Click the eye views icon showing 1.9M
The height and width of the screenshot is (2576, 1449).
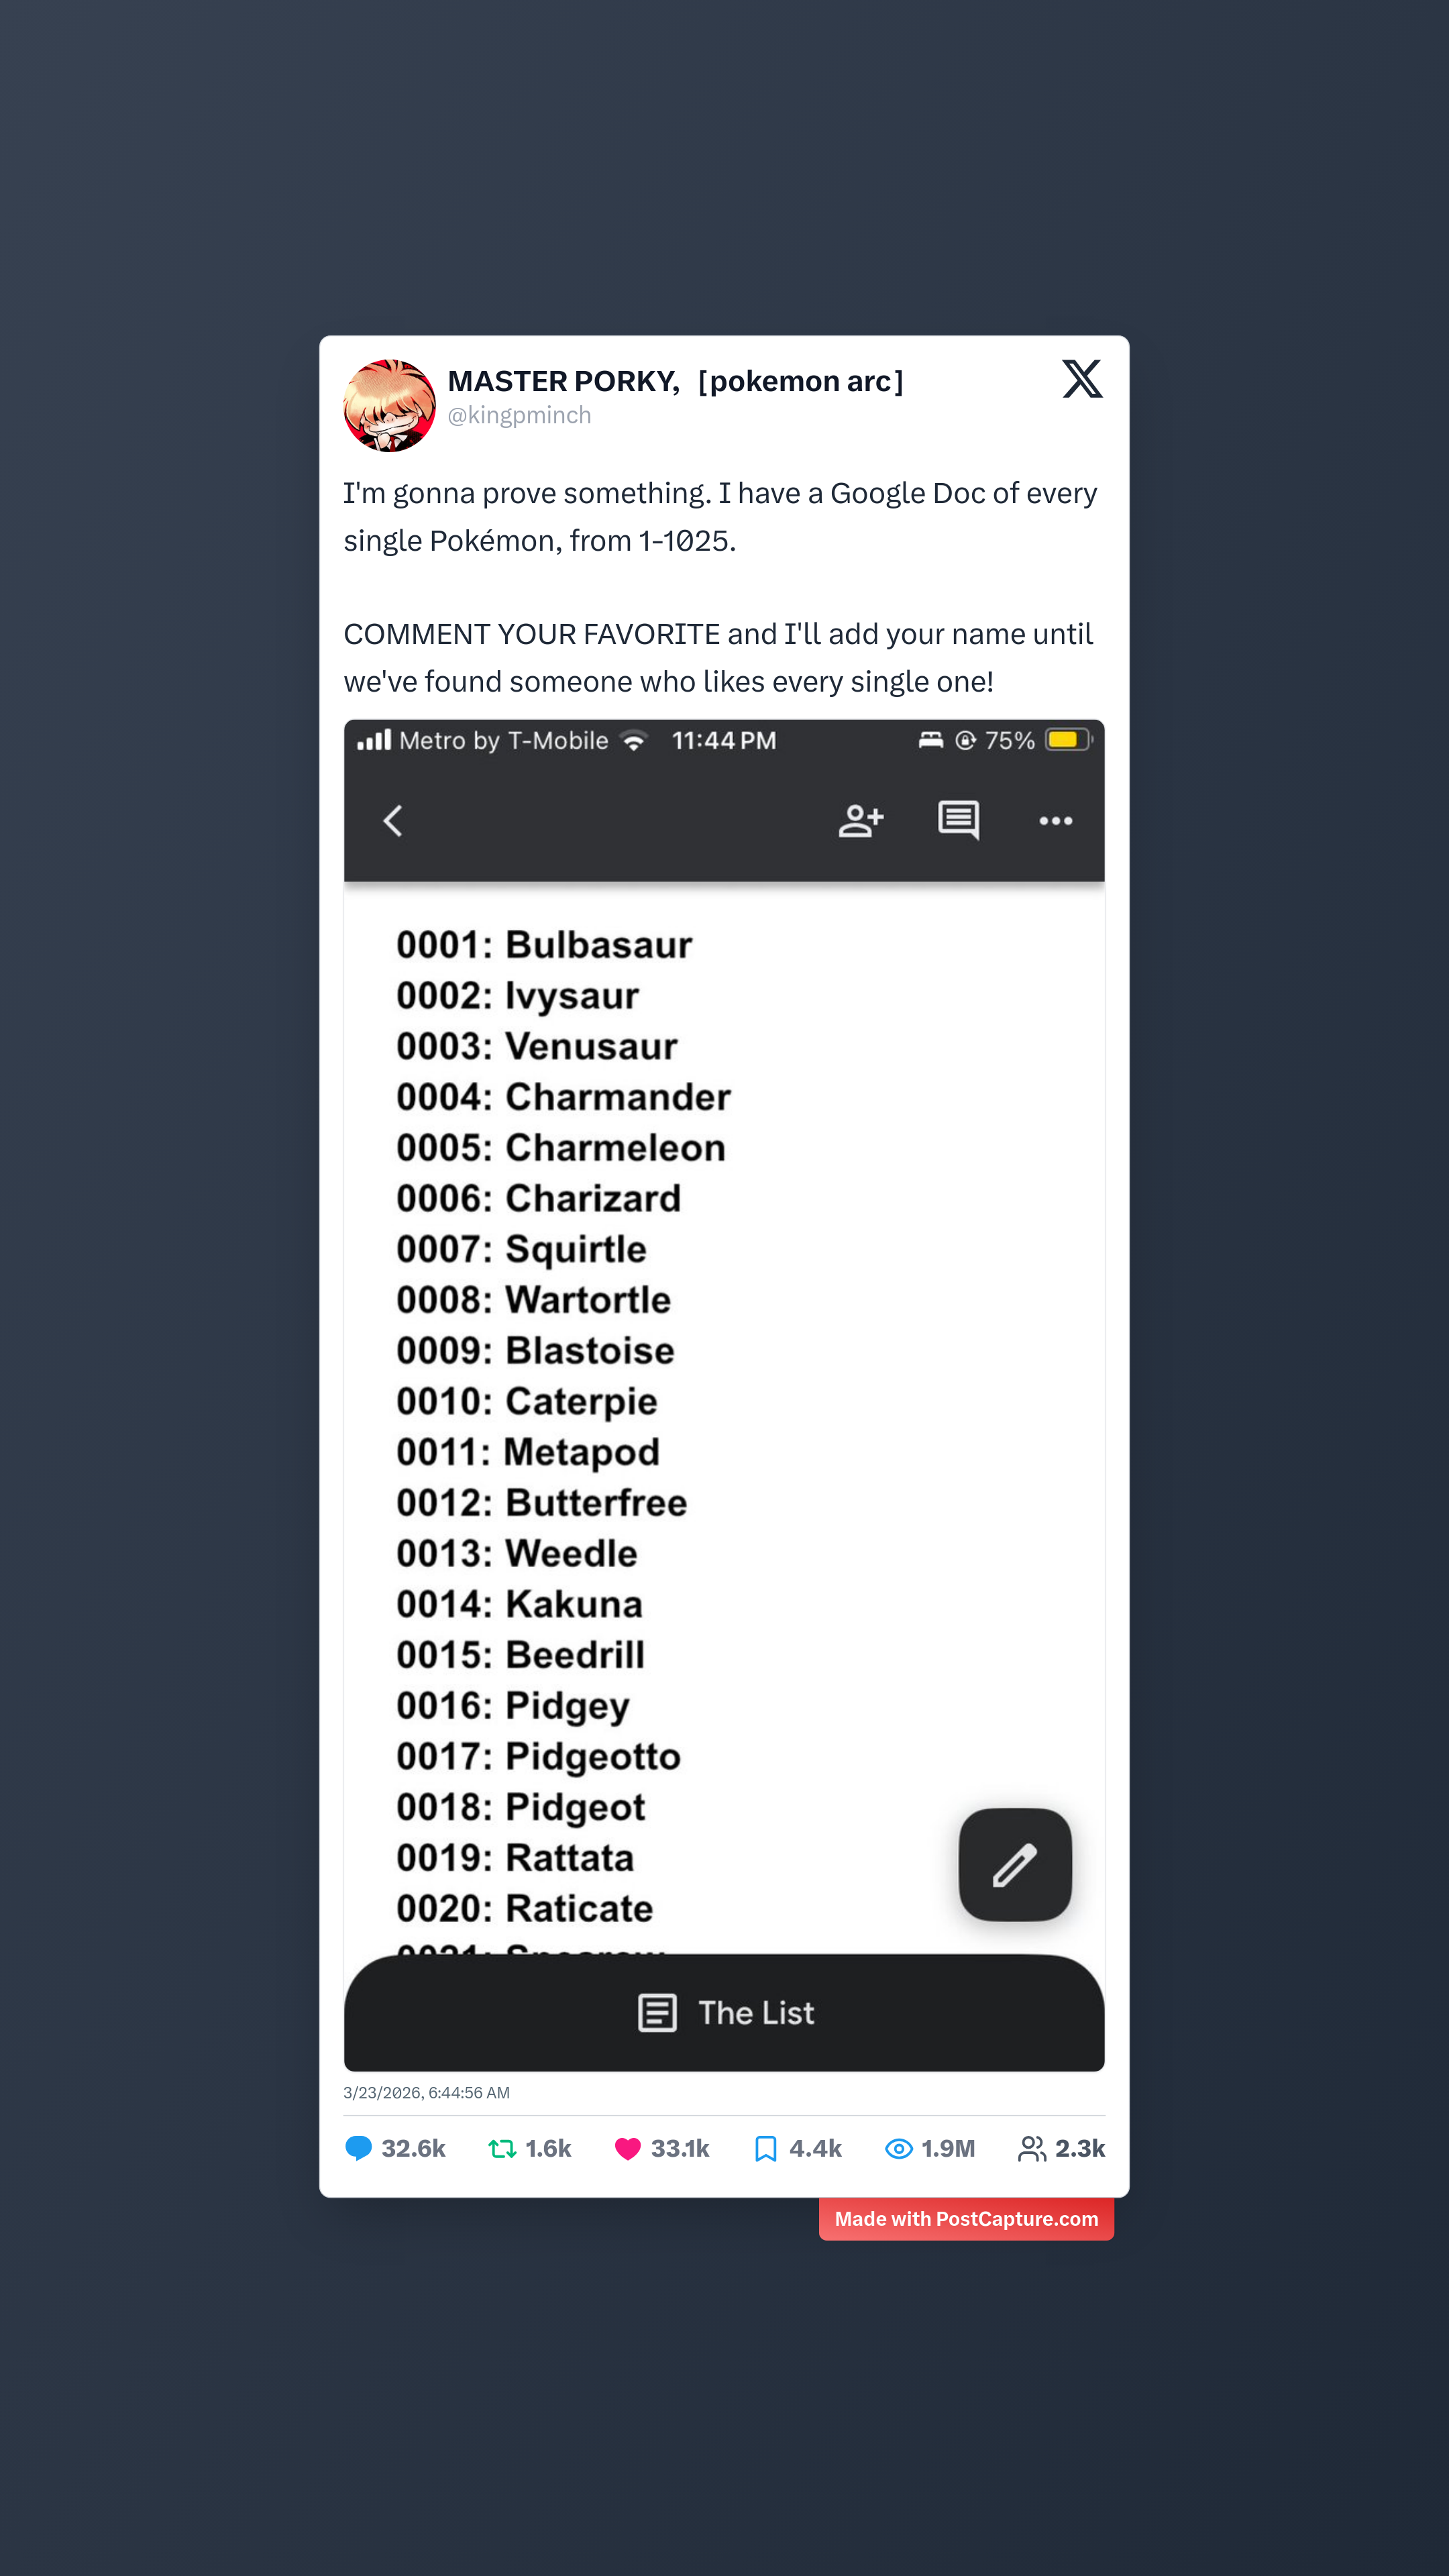click(x=898, y=2148)
